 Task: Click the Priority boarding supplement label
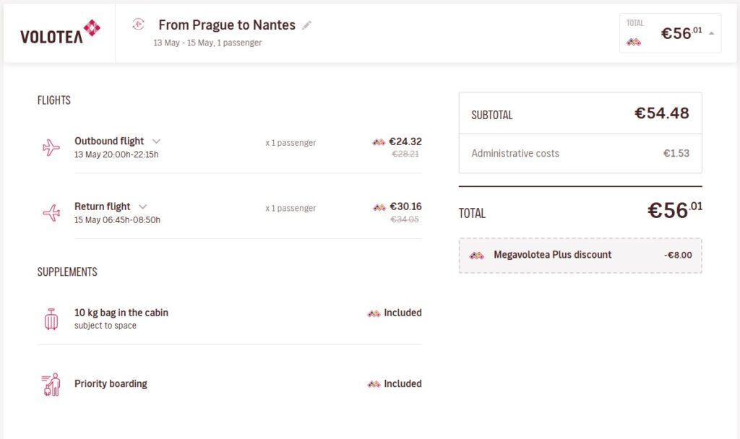pos(111,383)
